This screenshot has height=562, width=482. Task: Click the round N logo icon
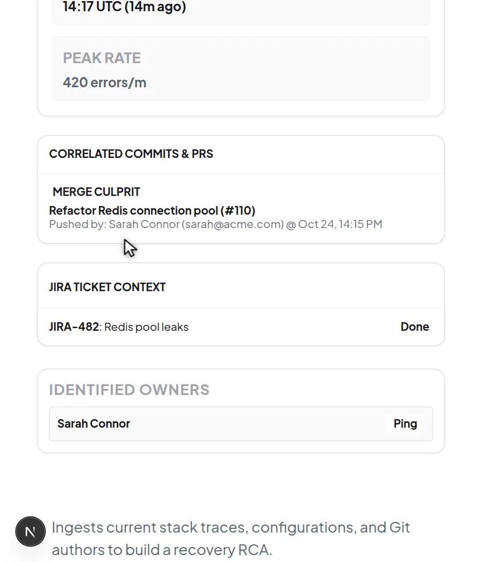[x=31, y=531]
